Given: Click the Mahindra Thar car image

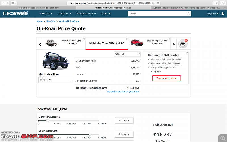Looking at the screenshot, I should point(56,61).
